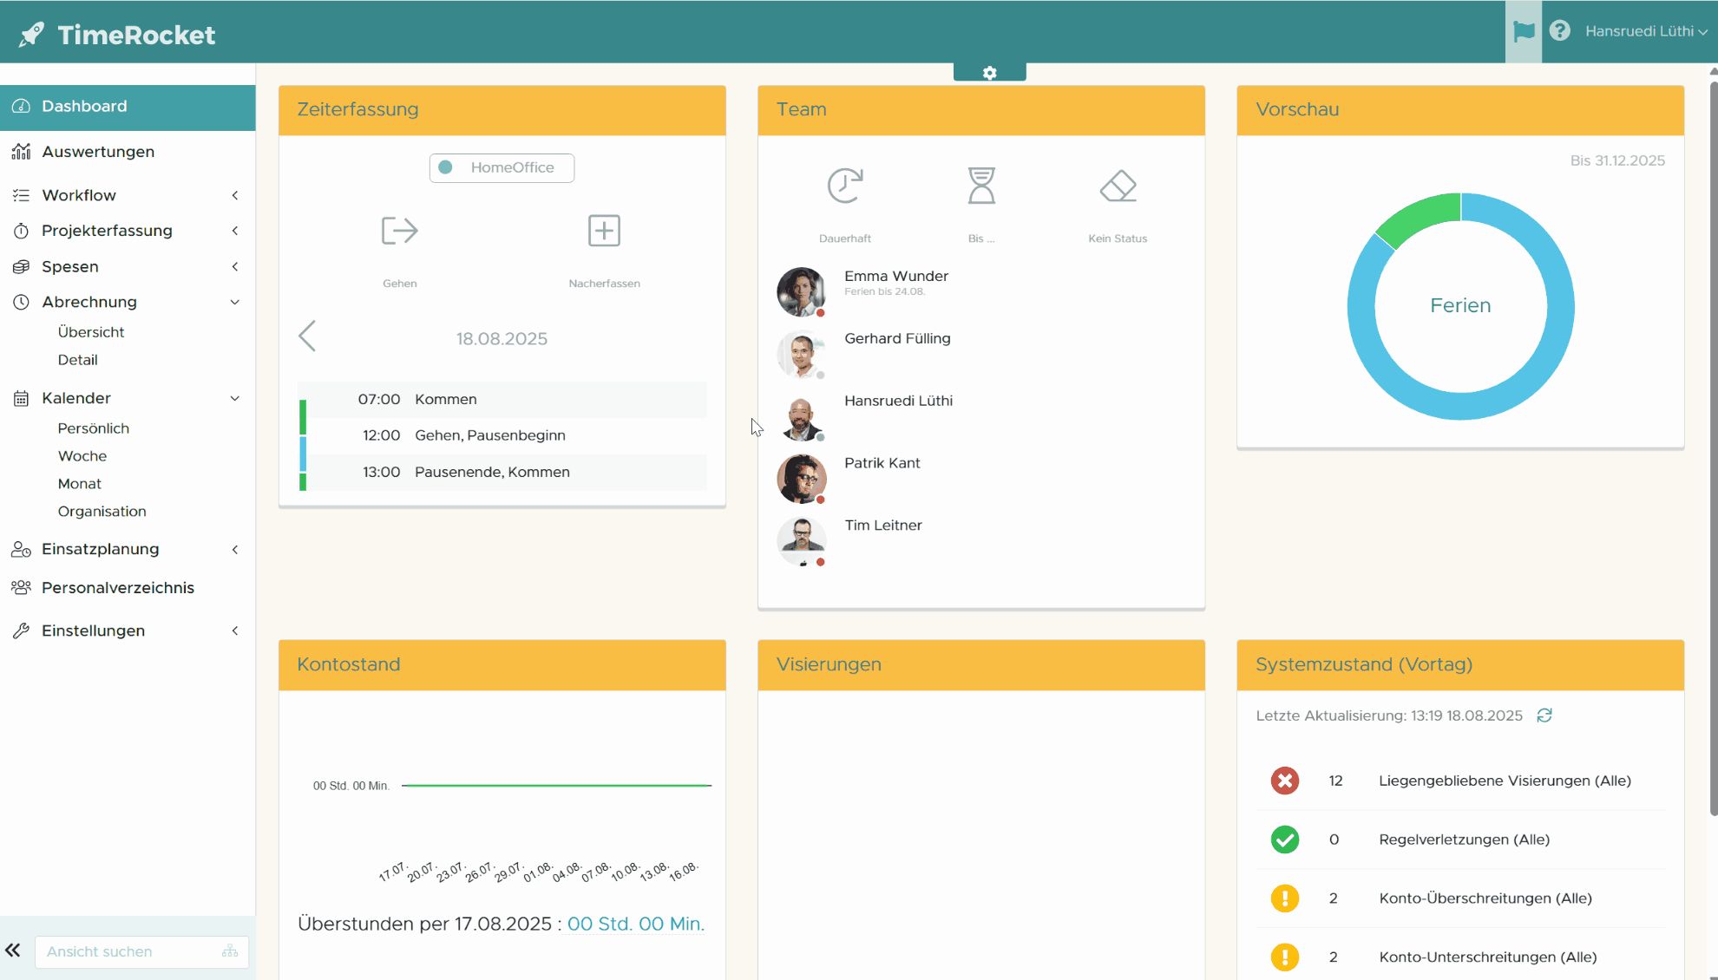Refresh the Systemzustand update icon
Image resolution: width=1718 pixels, height=980 pixels.
click(x=1544, y=715)
